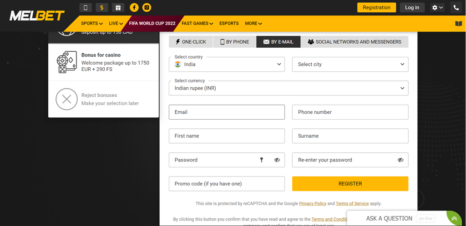
Task: Focus the Promo code input field
Action: click(227, 184)
